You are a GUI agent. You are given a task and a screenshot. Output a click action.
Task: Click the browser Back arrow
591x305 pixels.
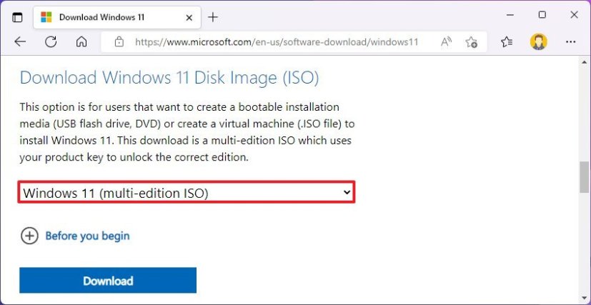tap(19, 42)
